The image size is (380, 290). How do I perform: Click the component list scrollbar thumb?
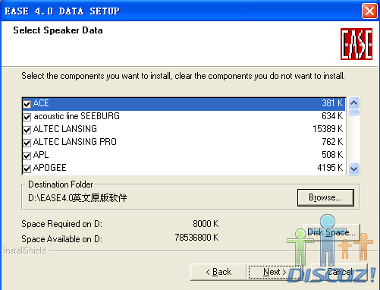click(x=353, y=112)
